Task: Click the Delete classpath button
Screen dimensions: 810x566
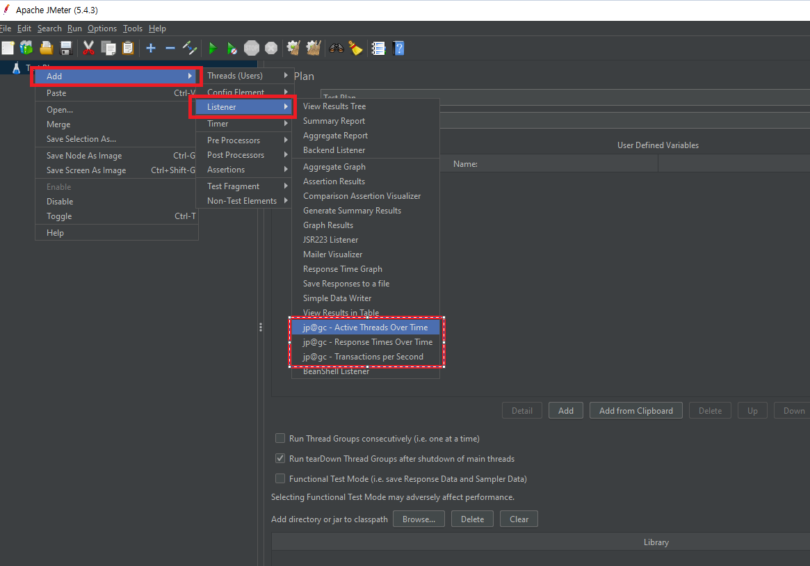Action: (x=472, y=519)
